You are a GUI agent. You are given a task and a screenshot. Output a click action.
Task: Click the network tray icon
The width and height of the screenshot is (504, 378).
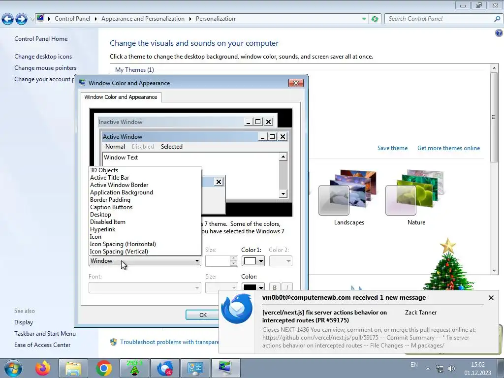(440, 369)
